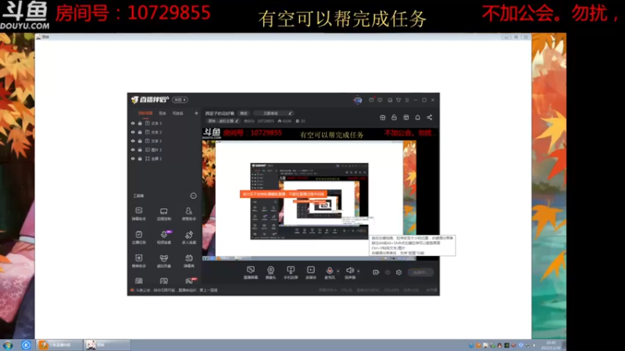The height and width of the screenshot is (351, 625).
Task: Click the start streaming button
Action: [420, 272]
